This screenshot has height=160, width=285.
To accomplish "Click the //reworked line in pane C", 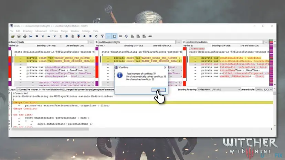I will click(x=197, y=49).
